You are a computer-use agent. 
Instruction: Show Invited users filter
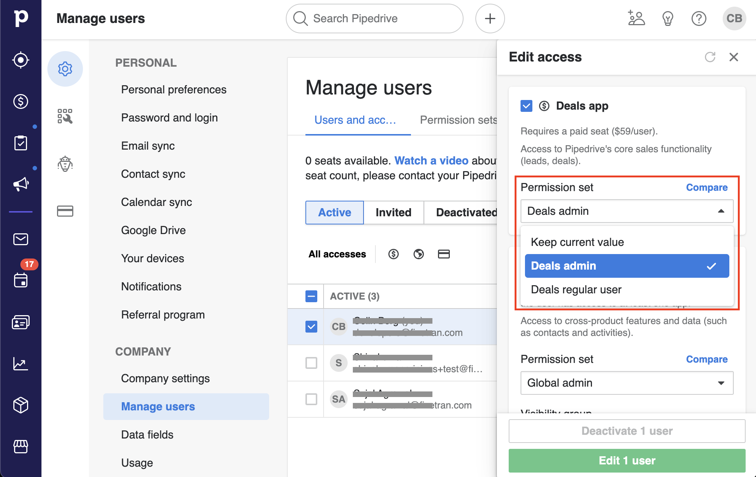click(394, 213)
